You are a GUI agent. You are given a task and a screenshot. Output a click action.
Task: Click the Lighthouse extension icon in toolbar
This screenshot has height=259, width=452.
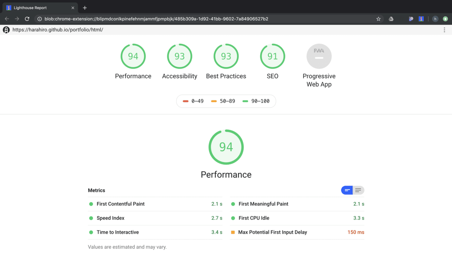point(421,19)
